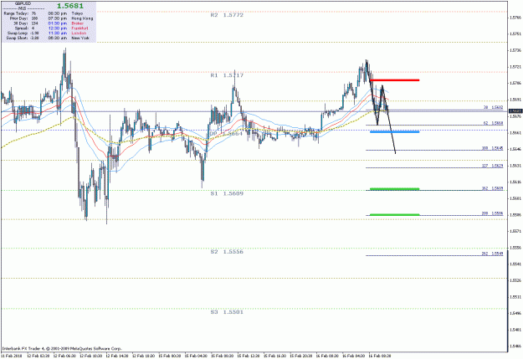This screenshot has height=359, width=523.
Task: Select the R2 1.5772 pivot label
Action: (x=227, y=15)
